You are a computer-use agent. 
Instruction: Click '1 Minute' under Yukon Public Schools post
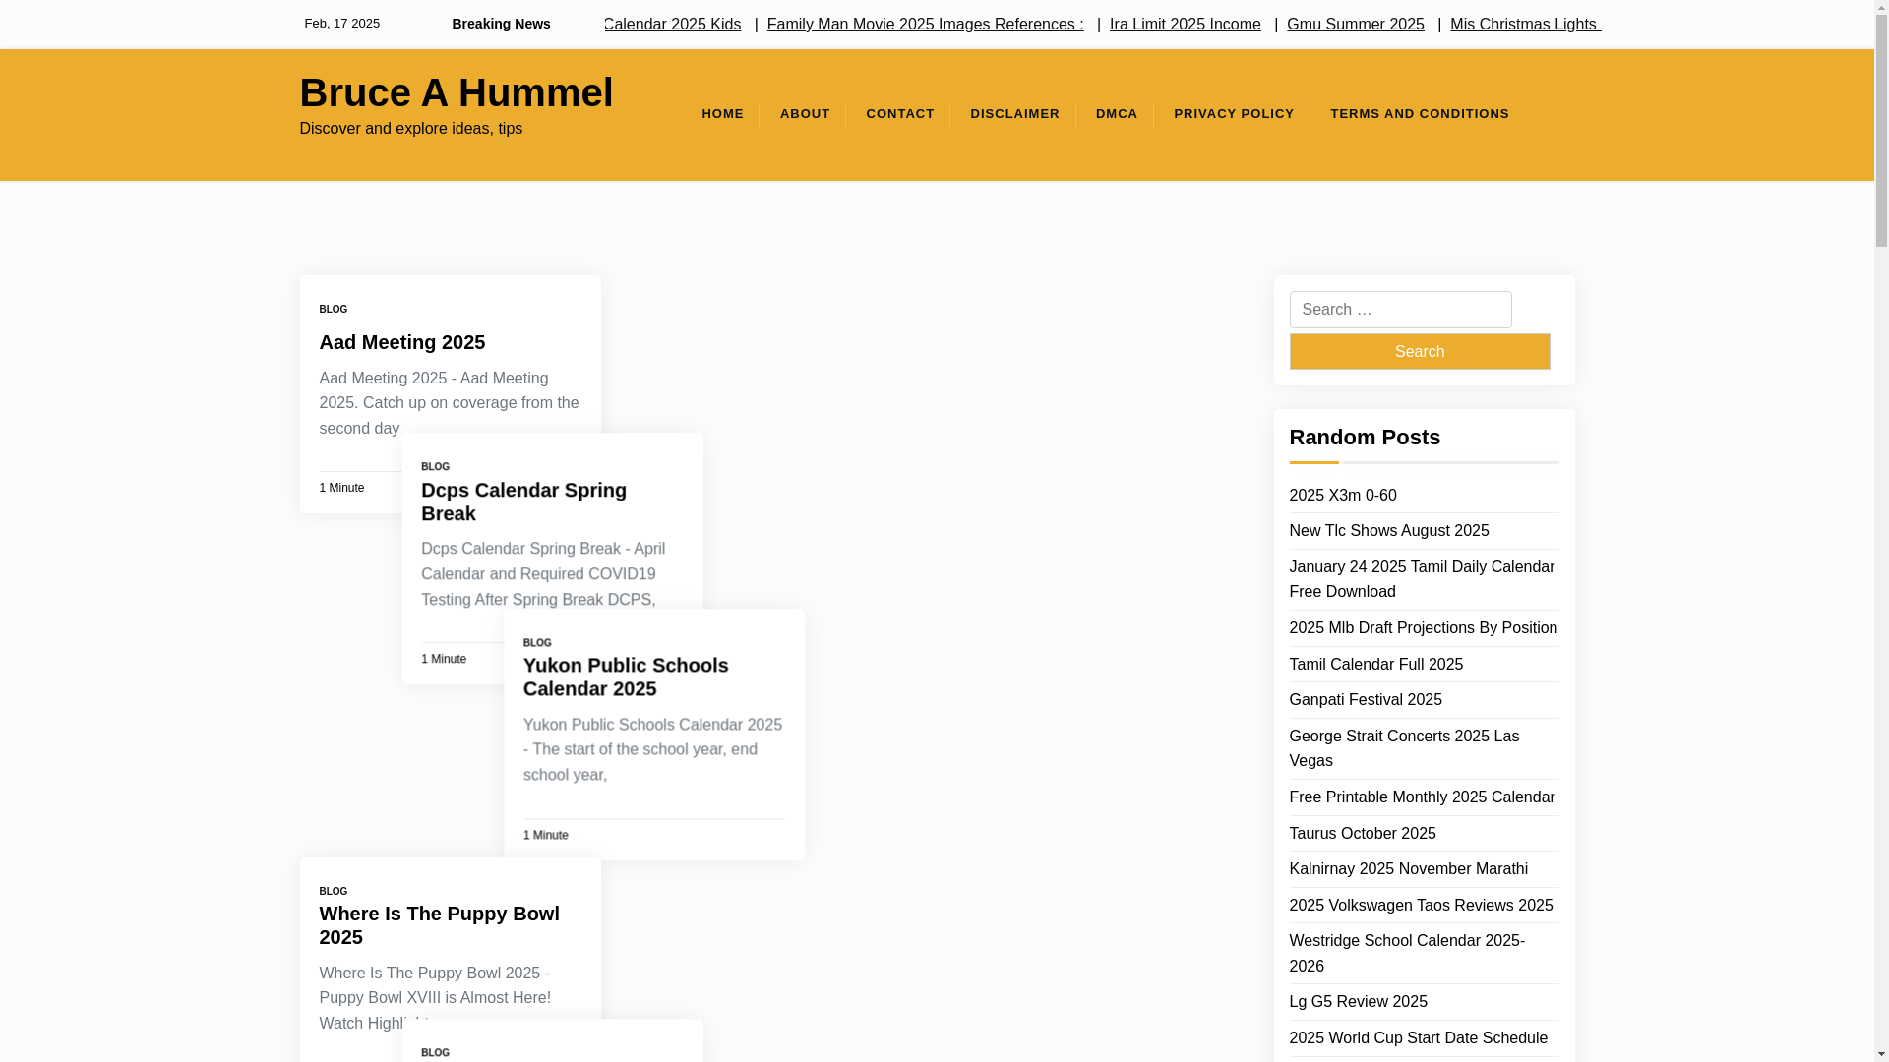(545, 835)
